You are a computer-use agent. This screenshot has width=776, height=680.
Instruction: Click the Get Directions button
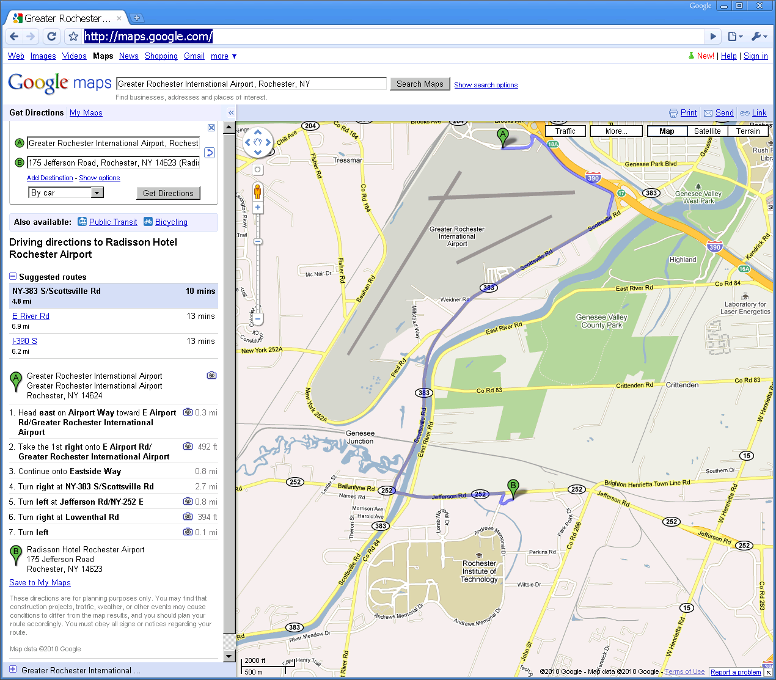click(168, 193)
